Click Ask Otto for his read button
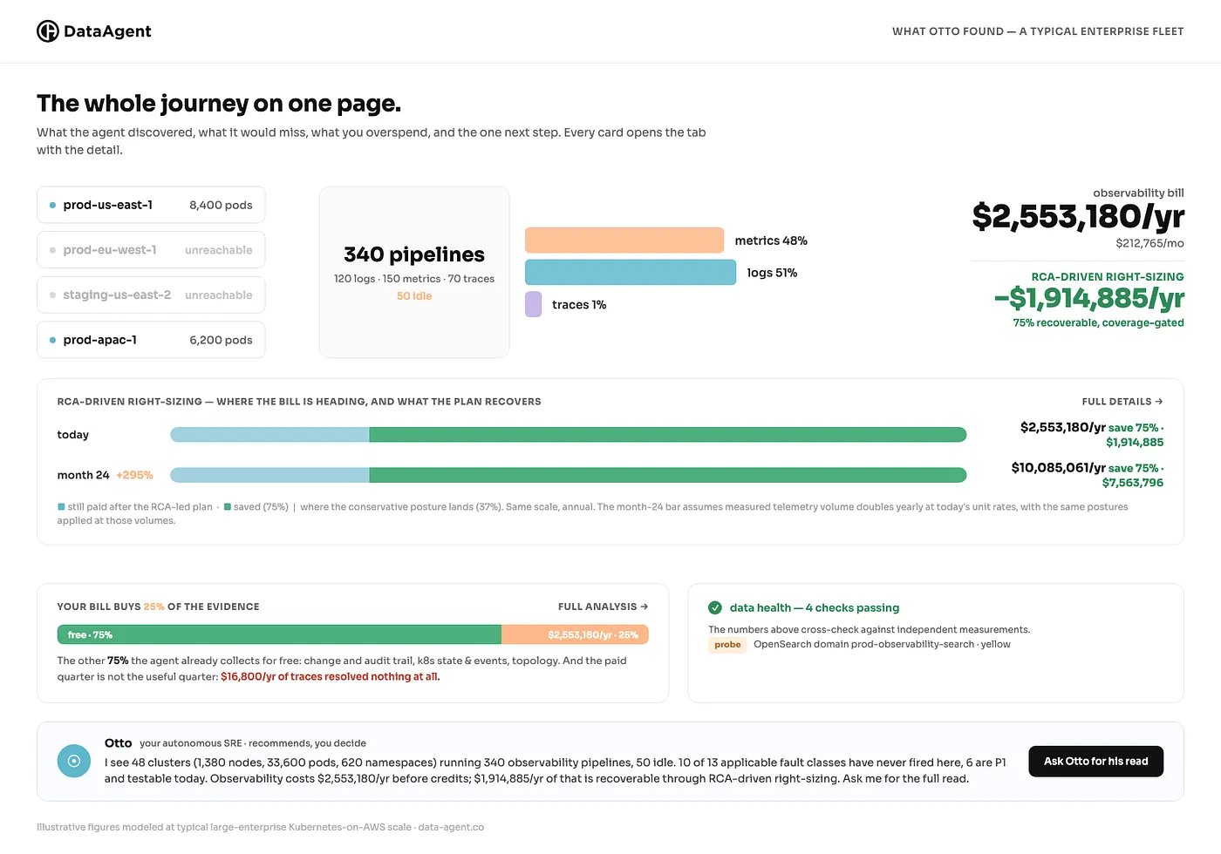 [1096, 762]
